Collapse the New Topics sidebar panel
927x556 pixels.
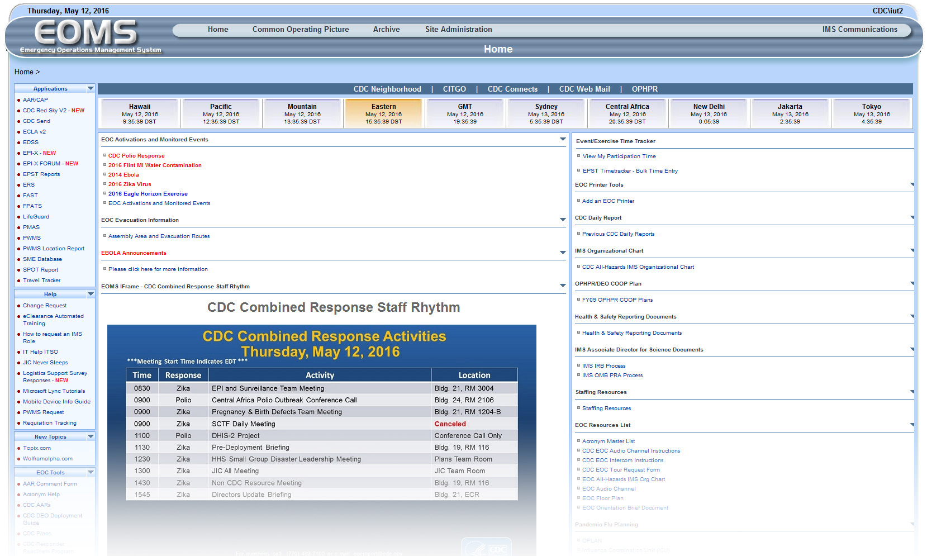[x=91, y=437]
